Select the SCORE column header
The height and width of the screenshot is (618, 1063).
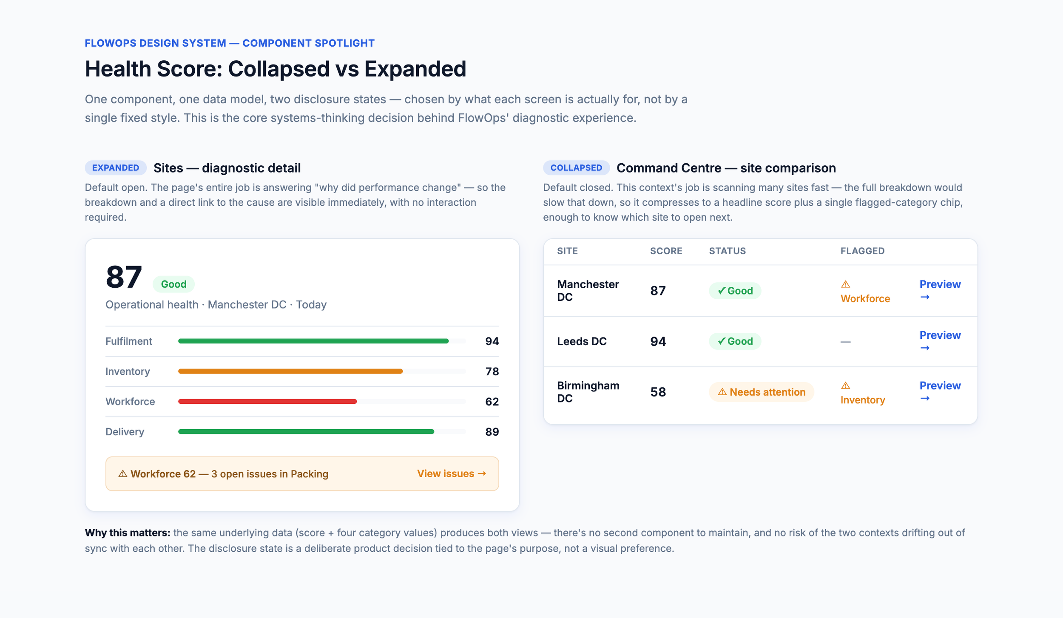point(666,251)
